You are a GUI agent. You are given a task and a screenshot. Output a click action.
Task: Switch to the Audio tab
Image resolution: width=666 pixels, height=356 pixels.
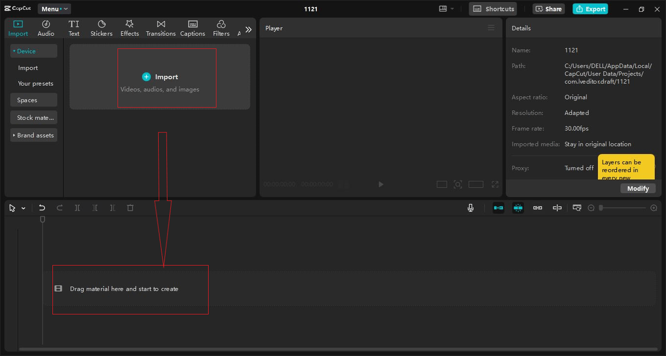tap(46, 28)
